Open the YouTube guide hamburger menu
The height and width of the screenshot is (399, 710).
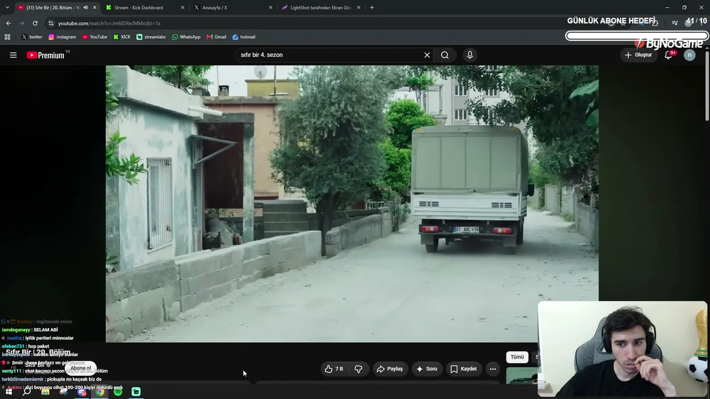click(x=13, y=55)
